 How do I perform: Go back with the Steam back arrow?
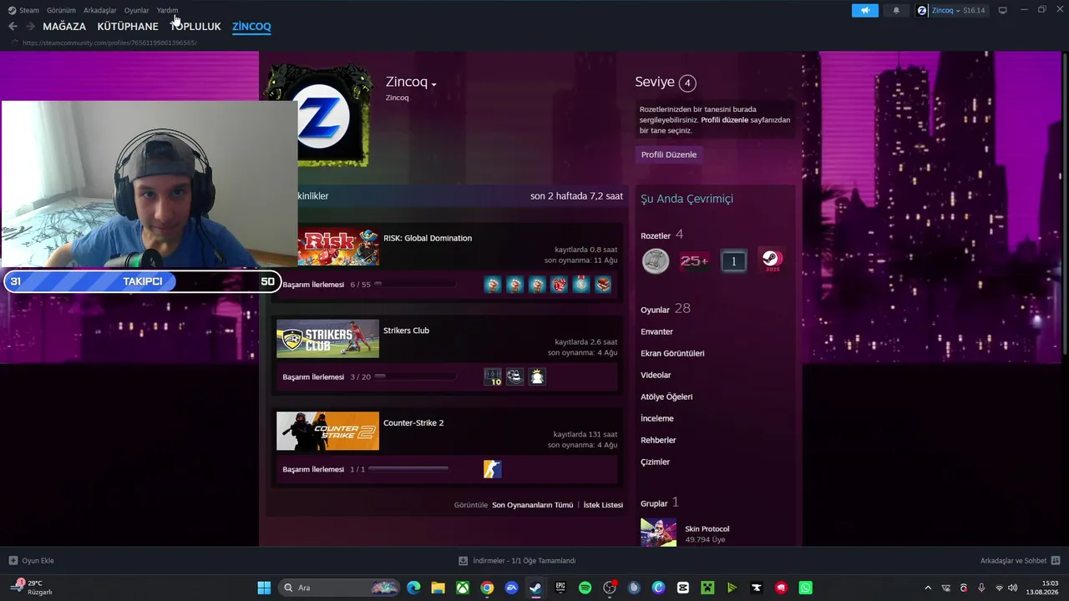13,27
